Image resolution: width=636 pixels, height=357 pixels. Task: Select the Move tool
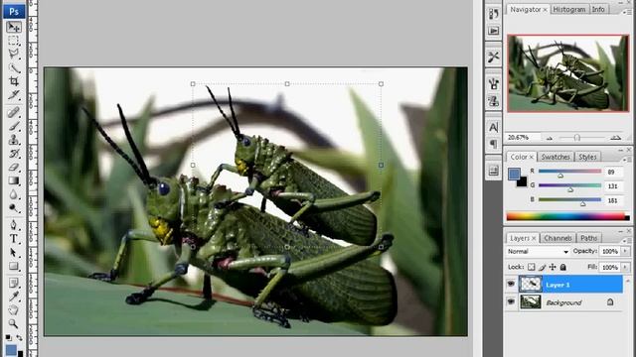pyautogui.click(x=13, y=27)
